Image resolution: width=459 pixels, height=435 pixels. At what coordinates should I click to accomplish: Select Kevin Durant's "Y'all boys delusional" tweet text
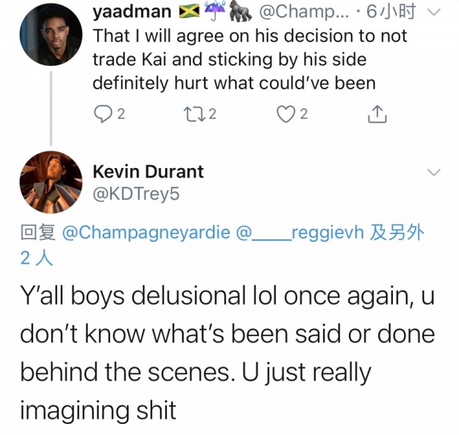tap(226, 353)
